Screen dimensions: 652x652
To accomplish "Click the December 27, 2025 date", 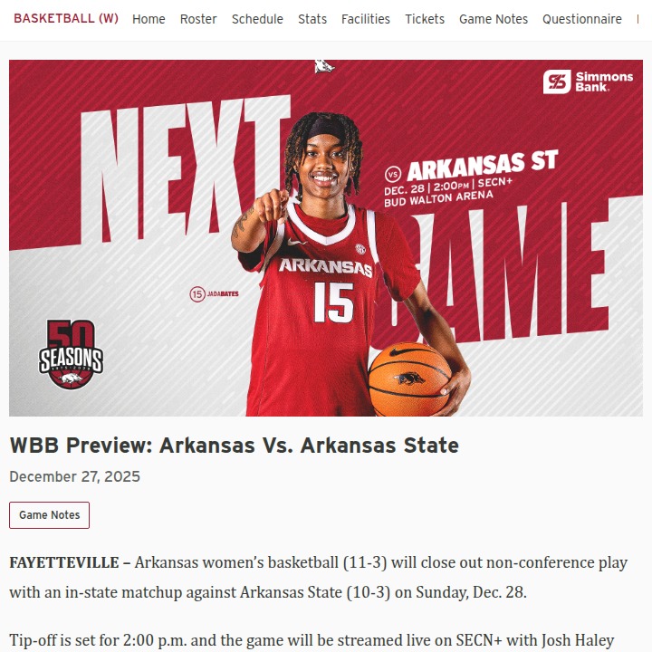I will (75, 476).
